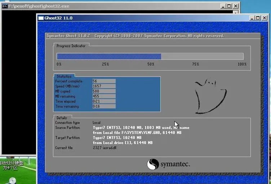Click the Symantec yin-yang logo icon
The image size is (271, 184).
pyautogui.click(x=153, y=165)
